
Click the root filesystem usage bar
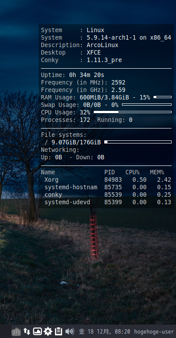[x=138, y=142]
